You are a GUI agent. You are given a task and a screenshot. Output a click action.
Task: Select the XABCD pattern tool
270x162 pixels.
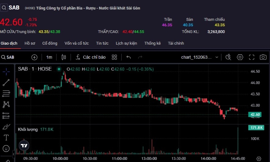[x=6, y=104]
